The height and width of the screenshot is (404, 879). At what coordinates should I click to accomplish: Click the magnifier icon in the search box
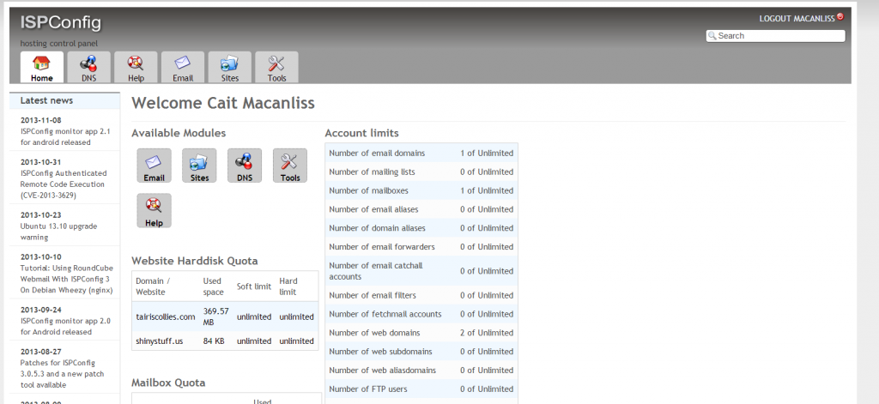point(712,36)
